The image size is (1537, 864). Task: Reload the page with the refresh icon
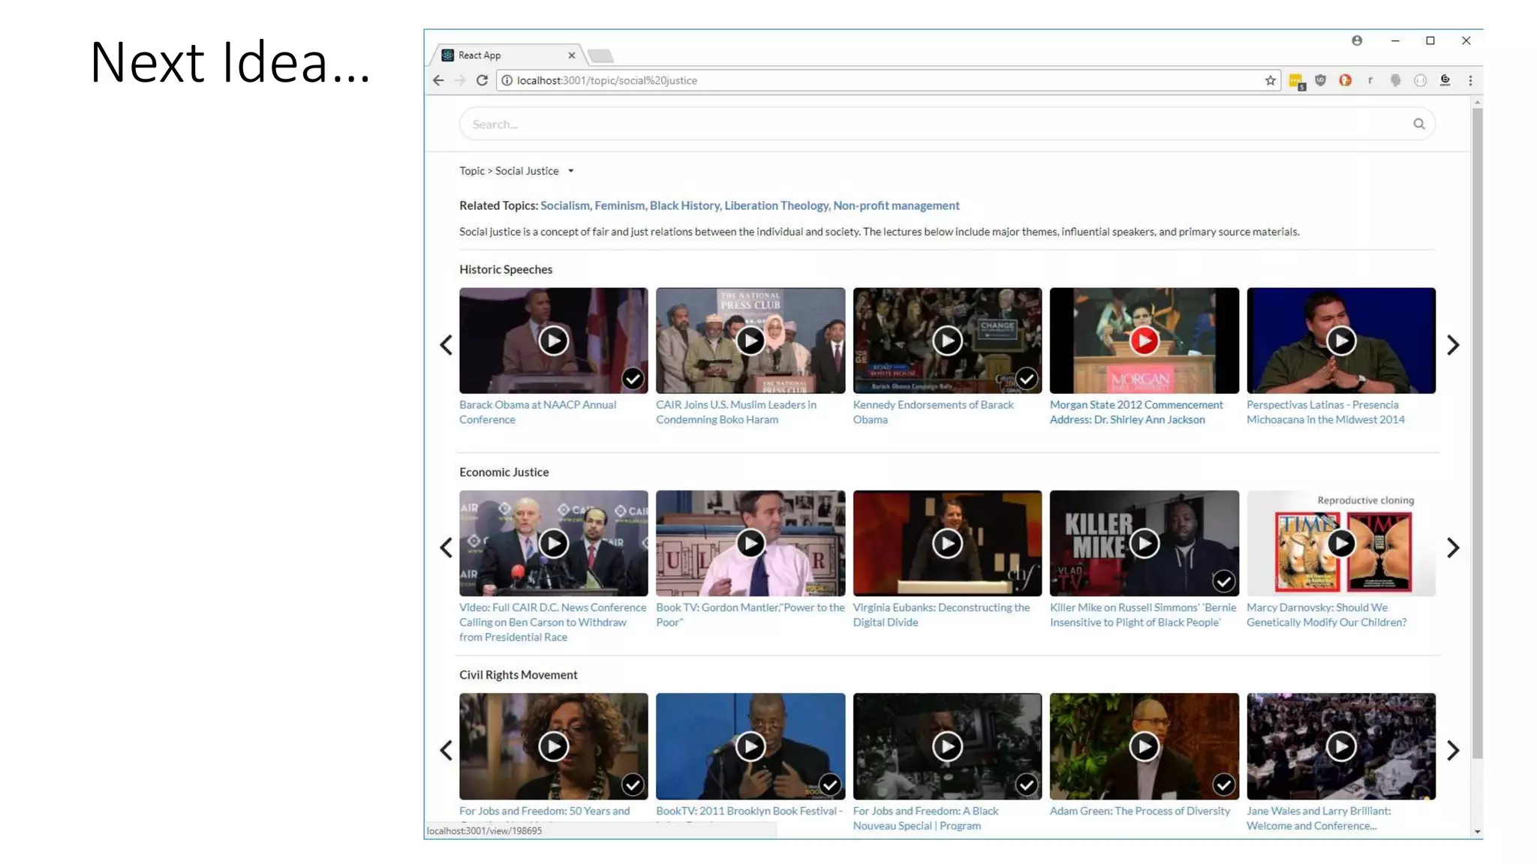(x=482, y=80)
